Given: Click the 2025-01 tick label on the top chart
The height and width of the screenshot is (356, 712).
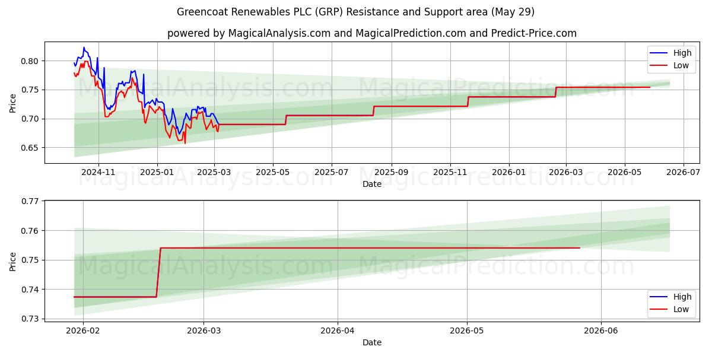Looking at the screenshot, I should point(157,173).
